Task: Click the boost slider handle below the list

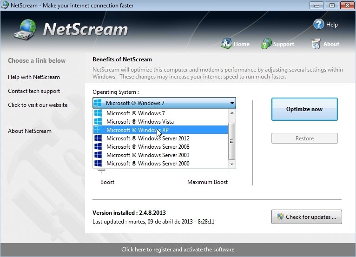Action: 101,169
